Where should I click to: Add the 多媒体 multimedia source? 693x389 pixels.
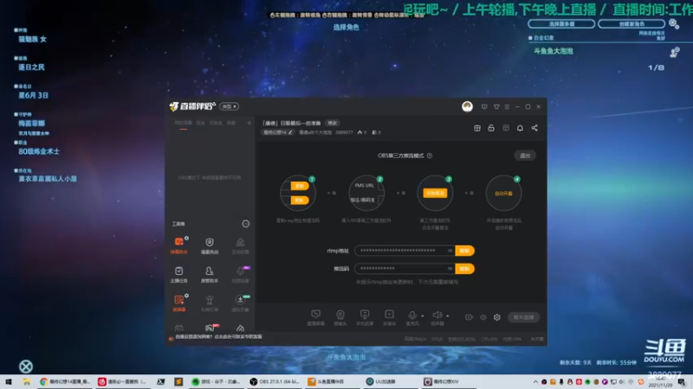[389, 317]
